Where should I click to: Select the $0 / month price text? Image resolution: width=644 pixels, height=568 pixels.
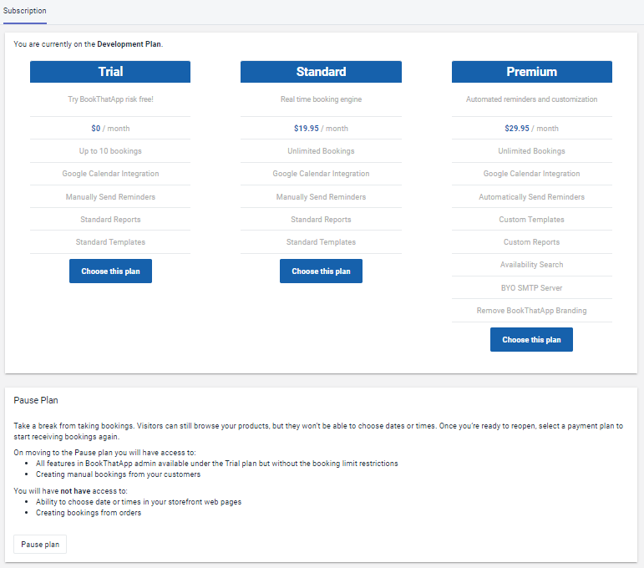110,129
